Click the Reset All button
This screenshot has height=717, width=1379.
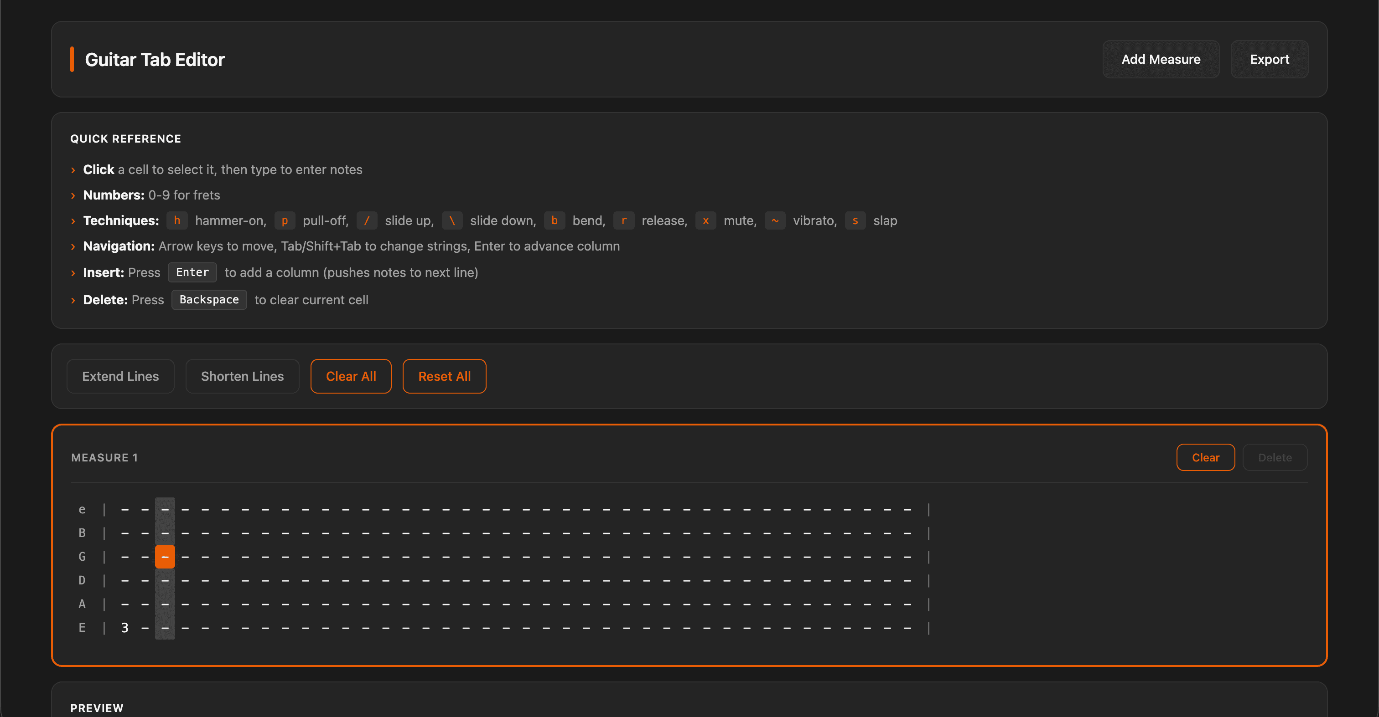pyautogui.click(x=444, y=376)
